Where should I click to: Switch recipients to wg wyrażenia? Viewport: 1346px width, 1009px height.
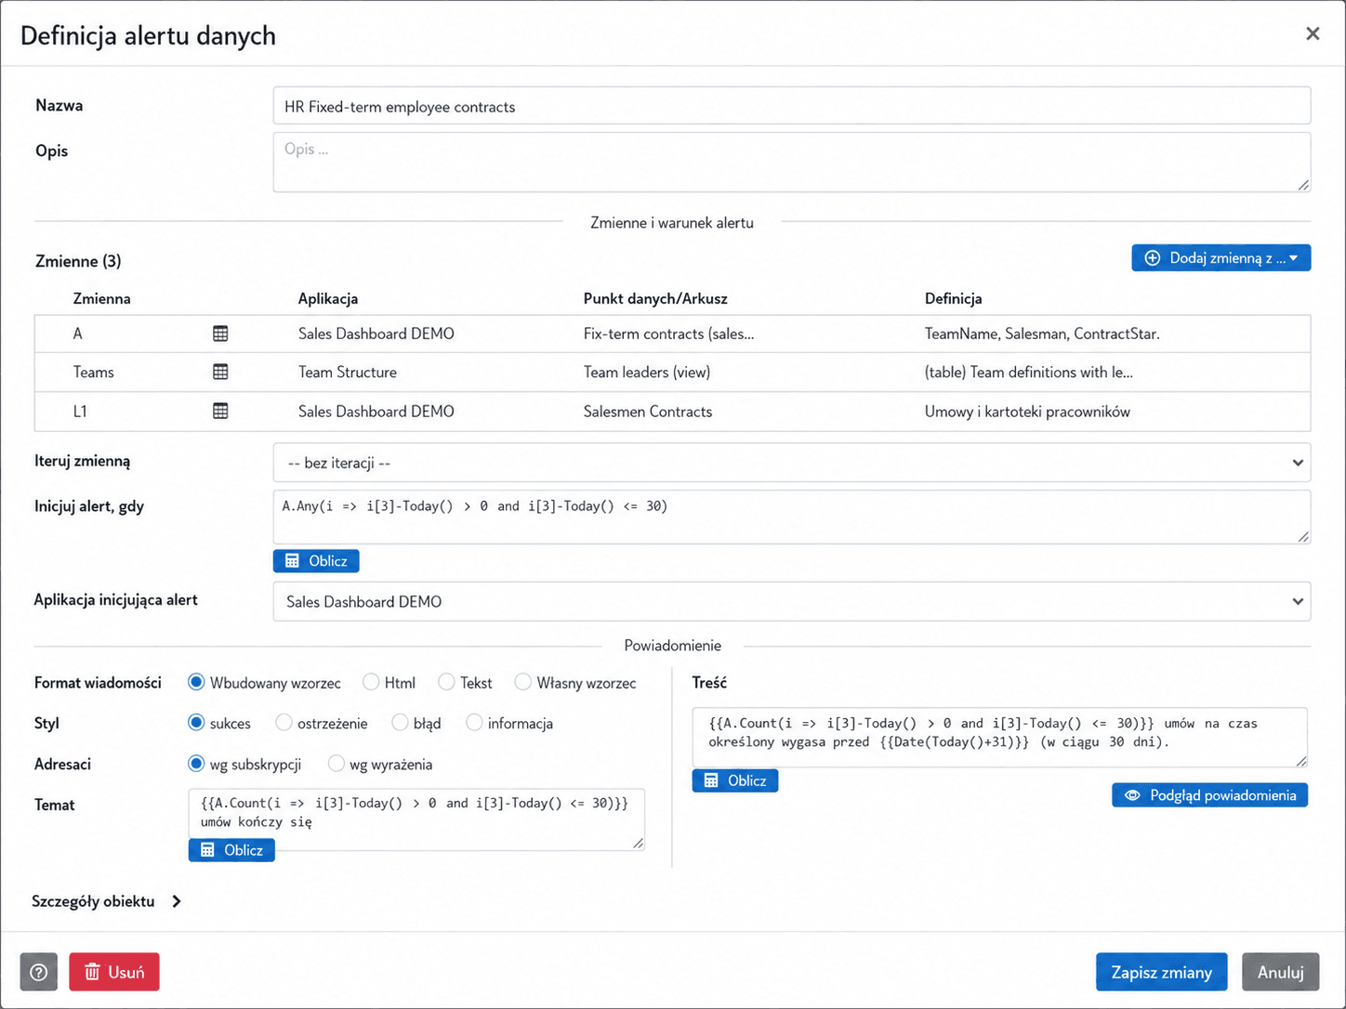tap(336, 764)
